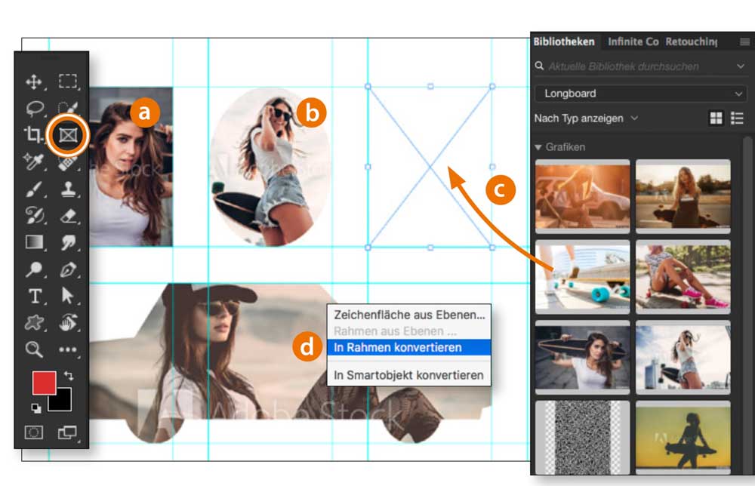Screen dimensions: 755x486
Task: Select the noise texture graphic thumbnail
Action: [x=583, y=438]
